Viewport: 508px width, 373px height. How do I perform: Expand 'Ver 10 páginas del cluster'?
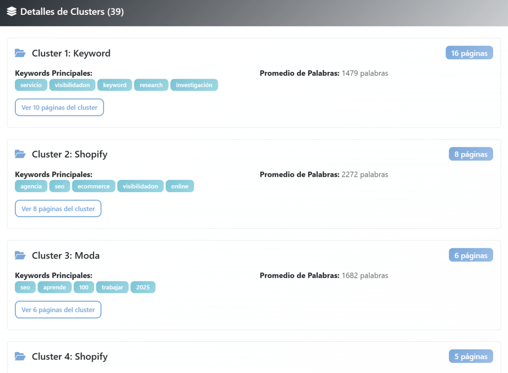[59, 107]
